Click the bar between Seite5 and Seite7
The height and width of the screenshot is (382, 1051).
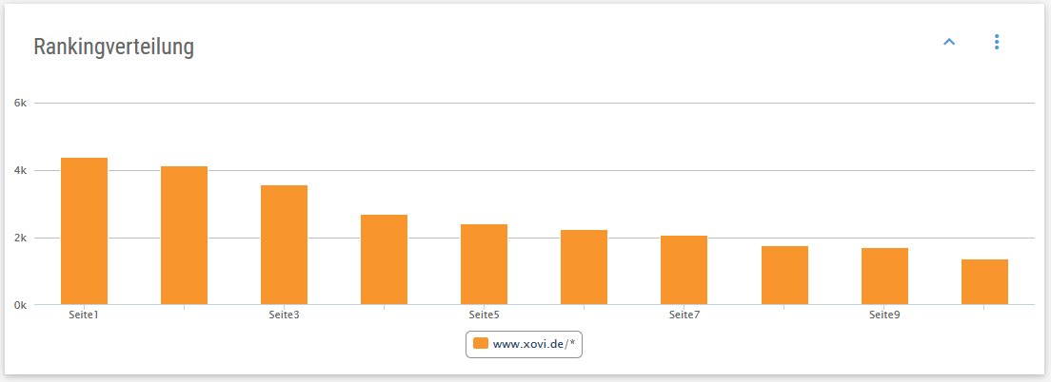584,268
